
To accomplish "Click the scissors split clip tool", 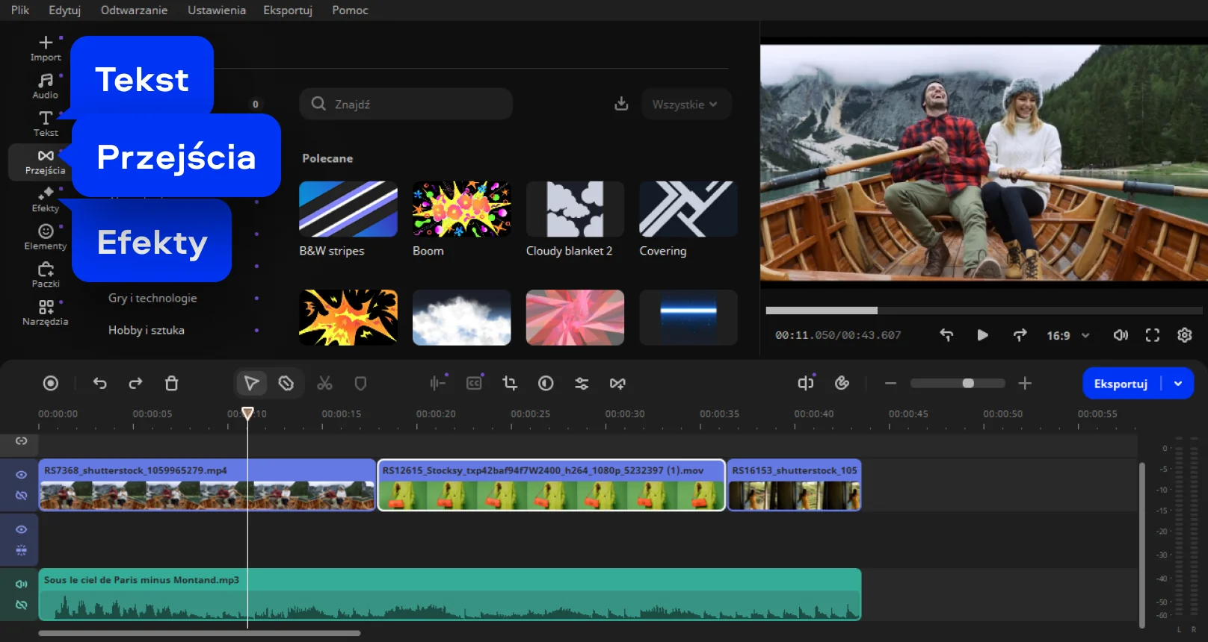I will pos(324,384).
